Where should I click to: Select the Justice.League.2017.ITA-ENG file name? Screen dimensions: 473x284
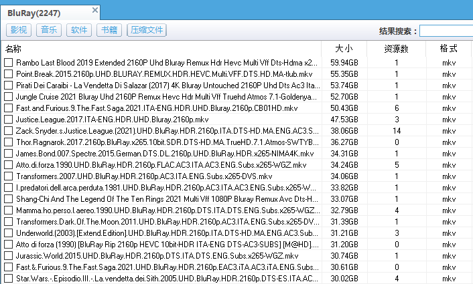tap(112, 120)
